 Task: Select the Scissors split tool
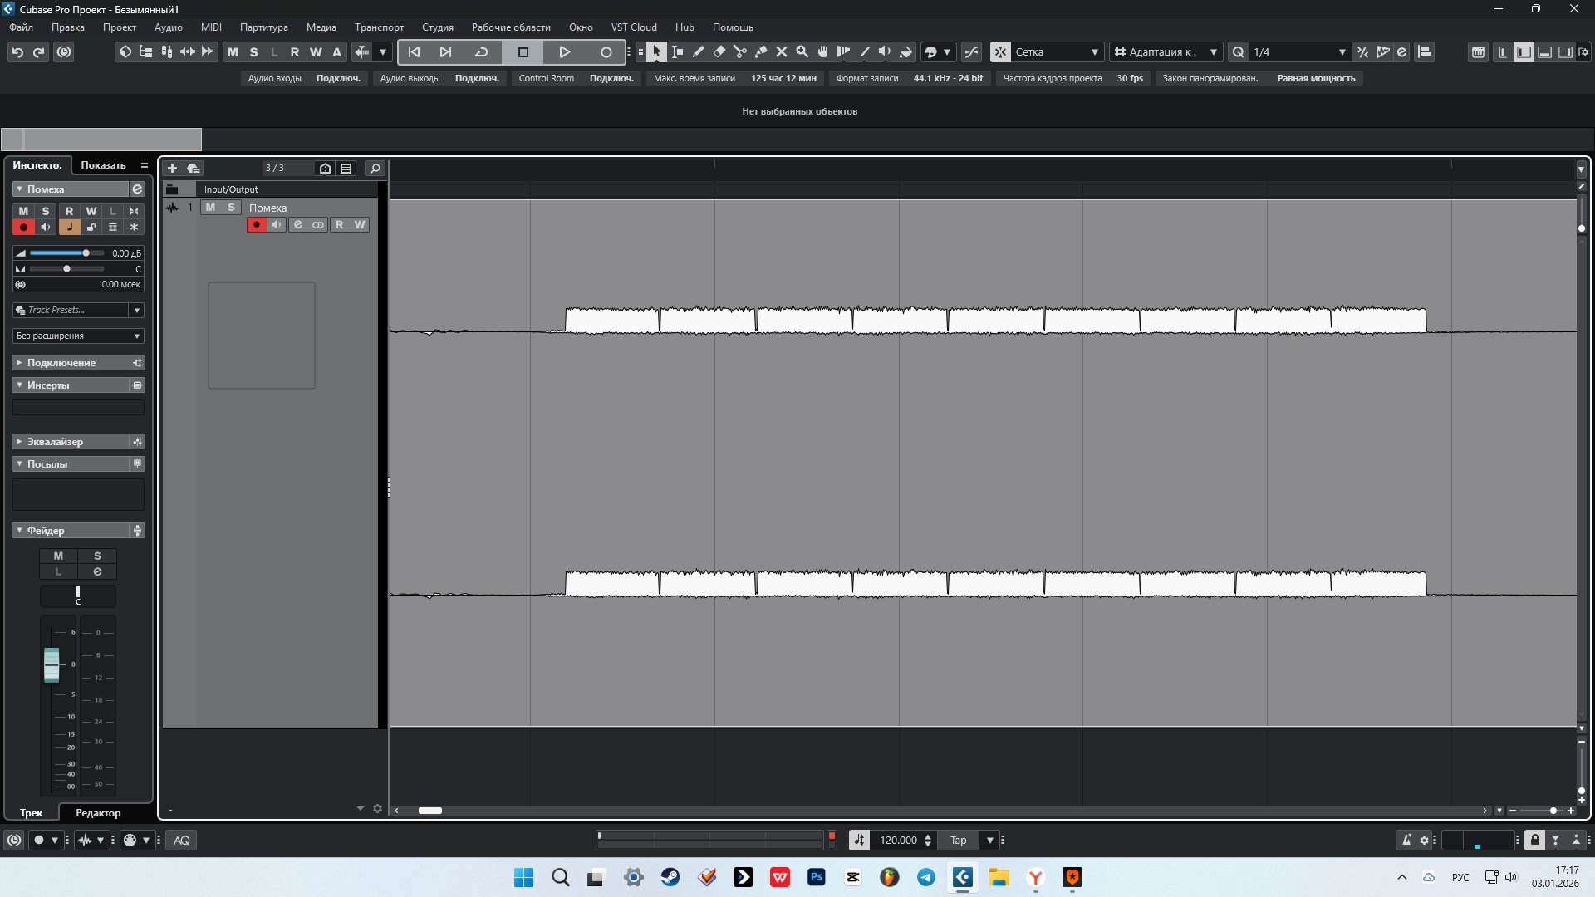coord(739,51)
